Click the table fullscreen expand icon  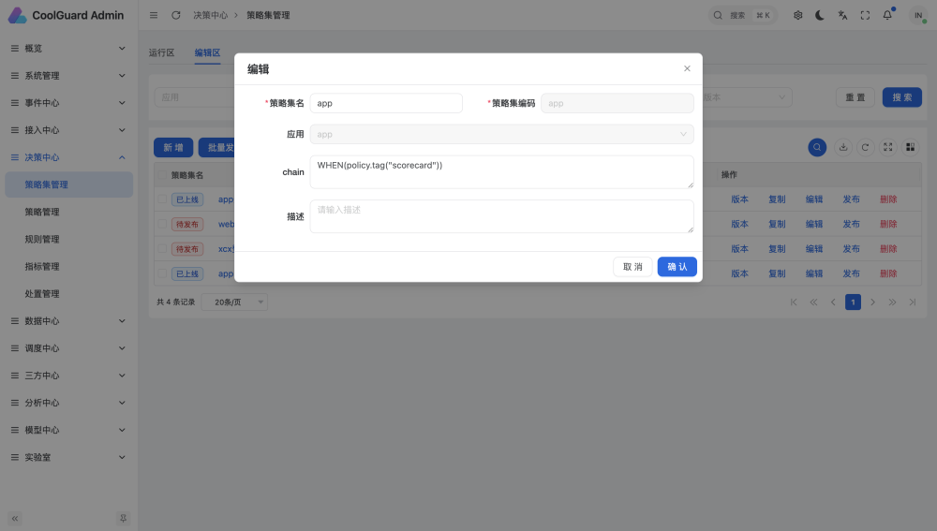[x=888, y=148]
